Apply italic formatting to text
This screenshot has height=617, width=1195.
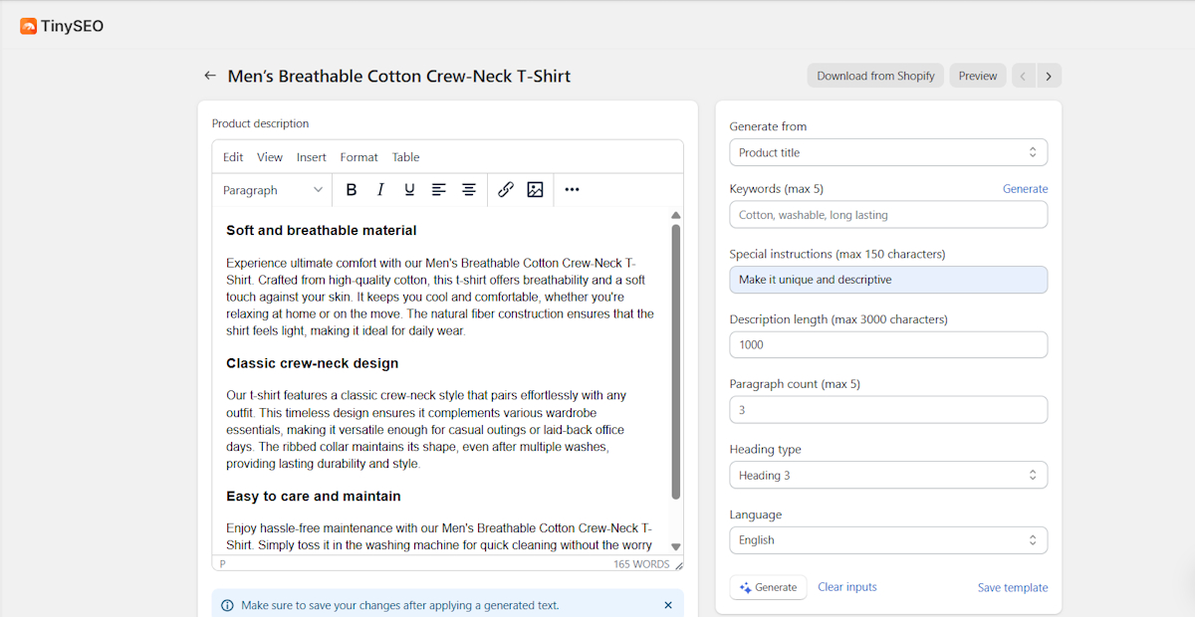pyautogui.click(x=380, y=190)
